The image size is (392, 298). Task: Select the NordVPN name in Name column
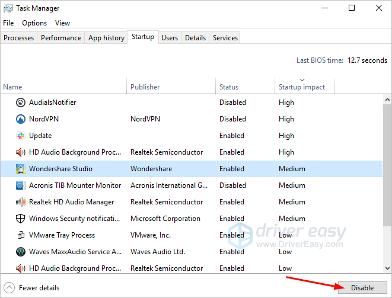[44, 119]
